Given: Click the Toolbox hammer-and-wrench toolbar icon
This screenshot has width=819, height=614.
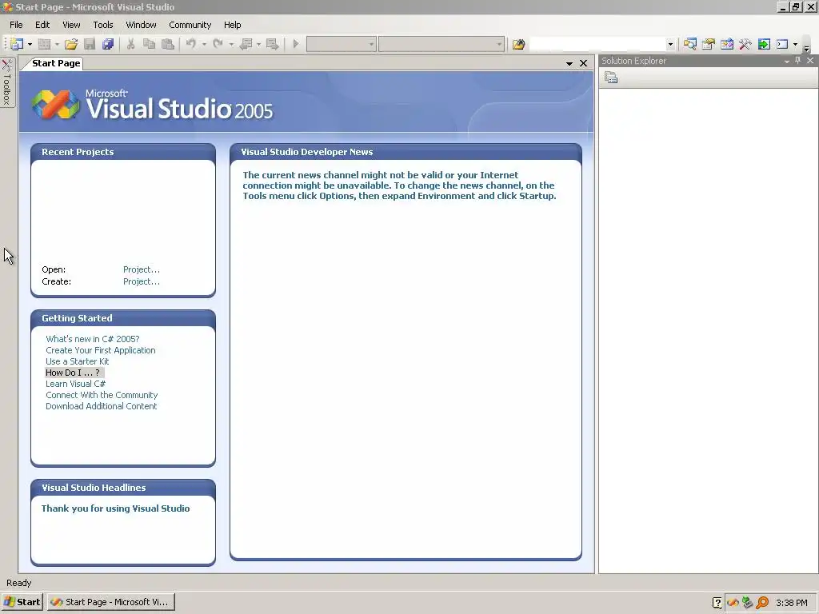Looking at the screenshot, I should (x=745, y=45).
